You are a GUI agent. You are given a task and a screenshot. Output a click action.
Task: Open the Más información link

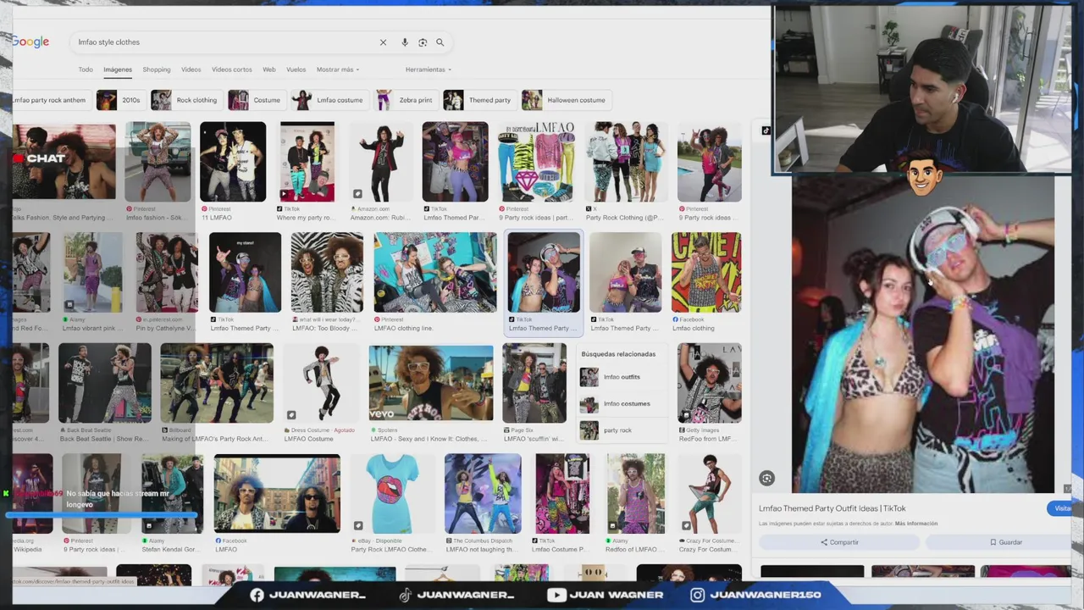tap(916, 524)
